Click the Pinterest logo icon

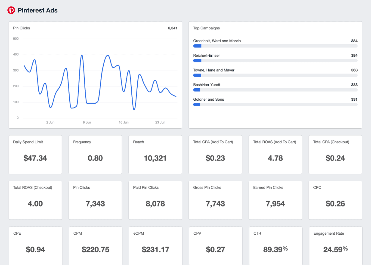(11, 10)
